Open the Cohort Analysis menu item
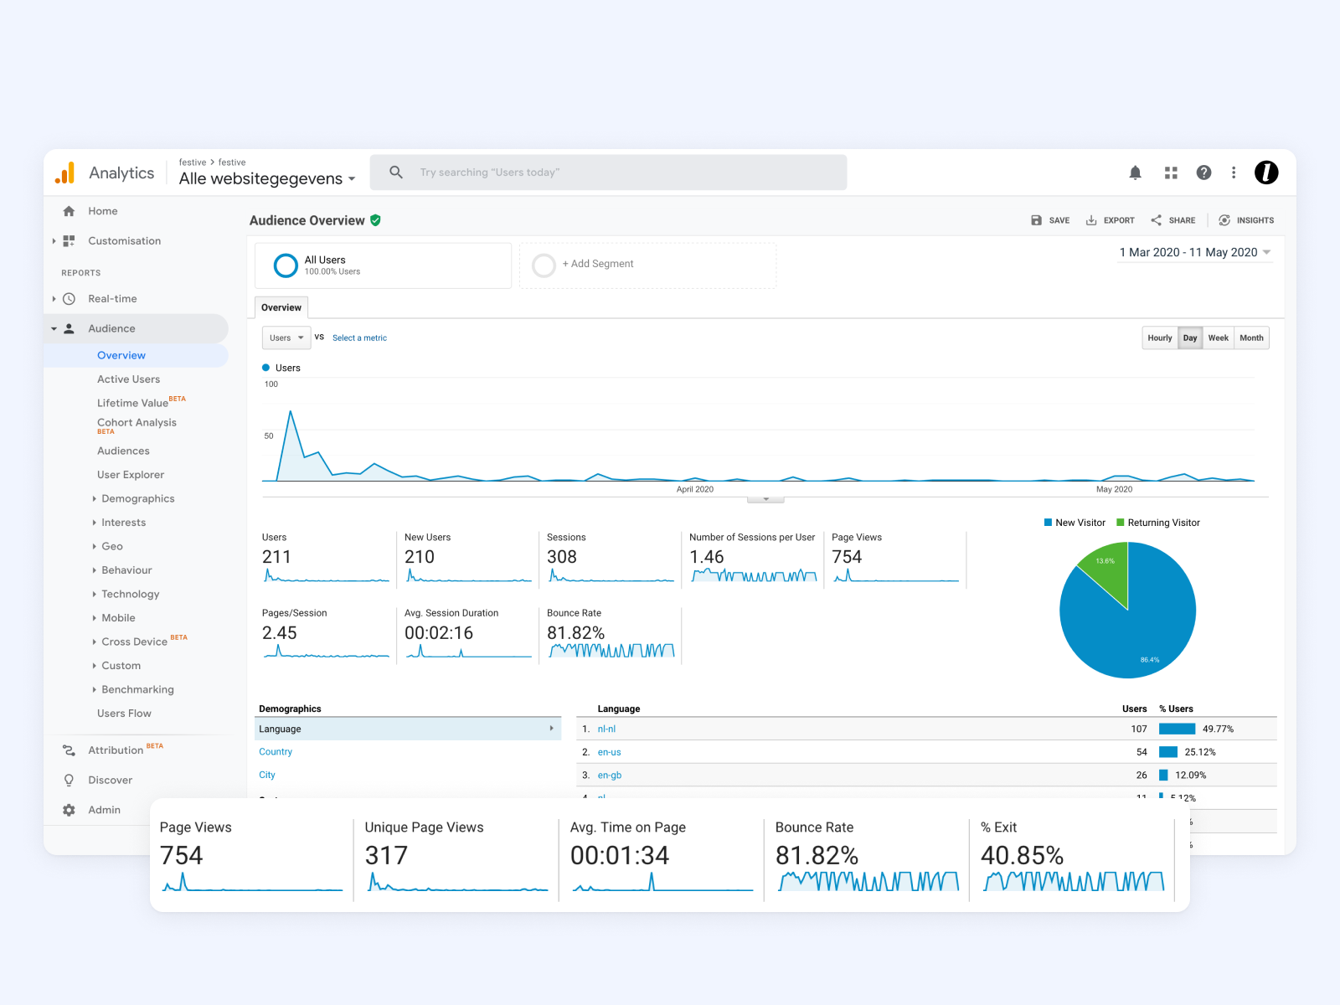Screen dimensions: 1340x1005 (x=137, y=424)
